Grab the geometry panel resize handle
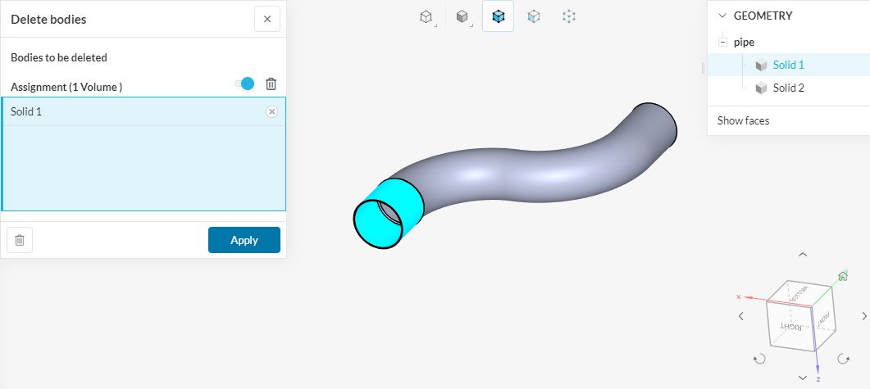This screenshot has width=870, height=389. point(703,68)
